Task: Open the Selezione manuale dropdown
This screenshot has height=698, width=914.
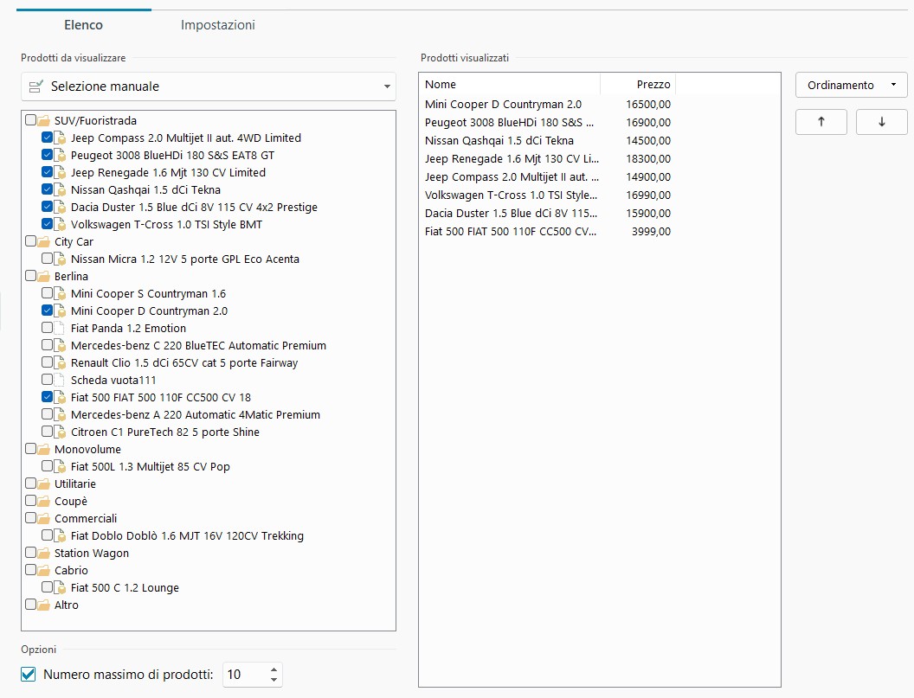Action: tap(209, 86)
